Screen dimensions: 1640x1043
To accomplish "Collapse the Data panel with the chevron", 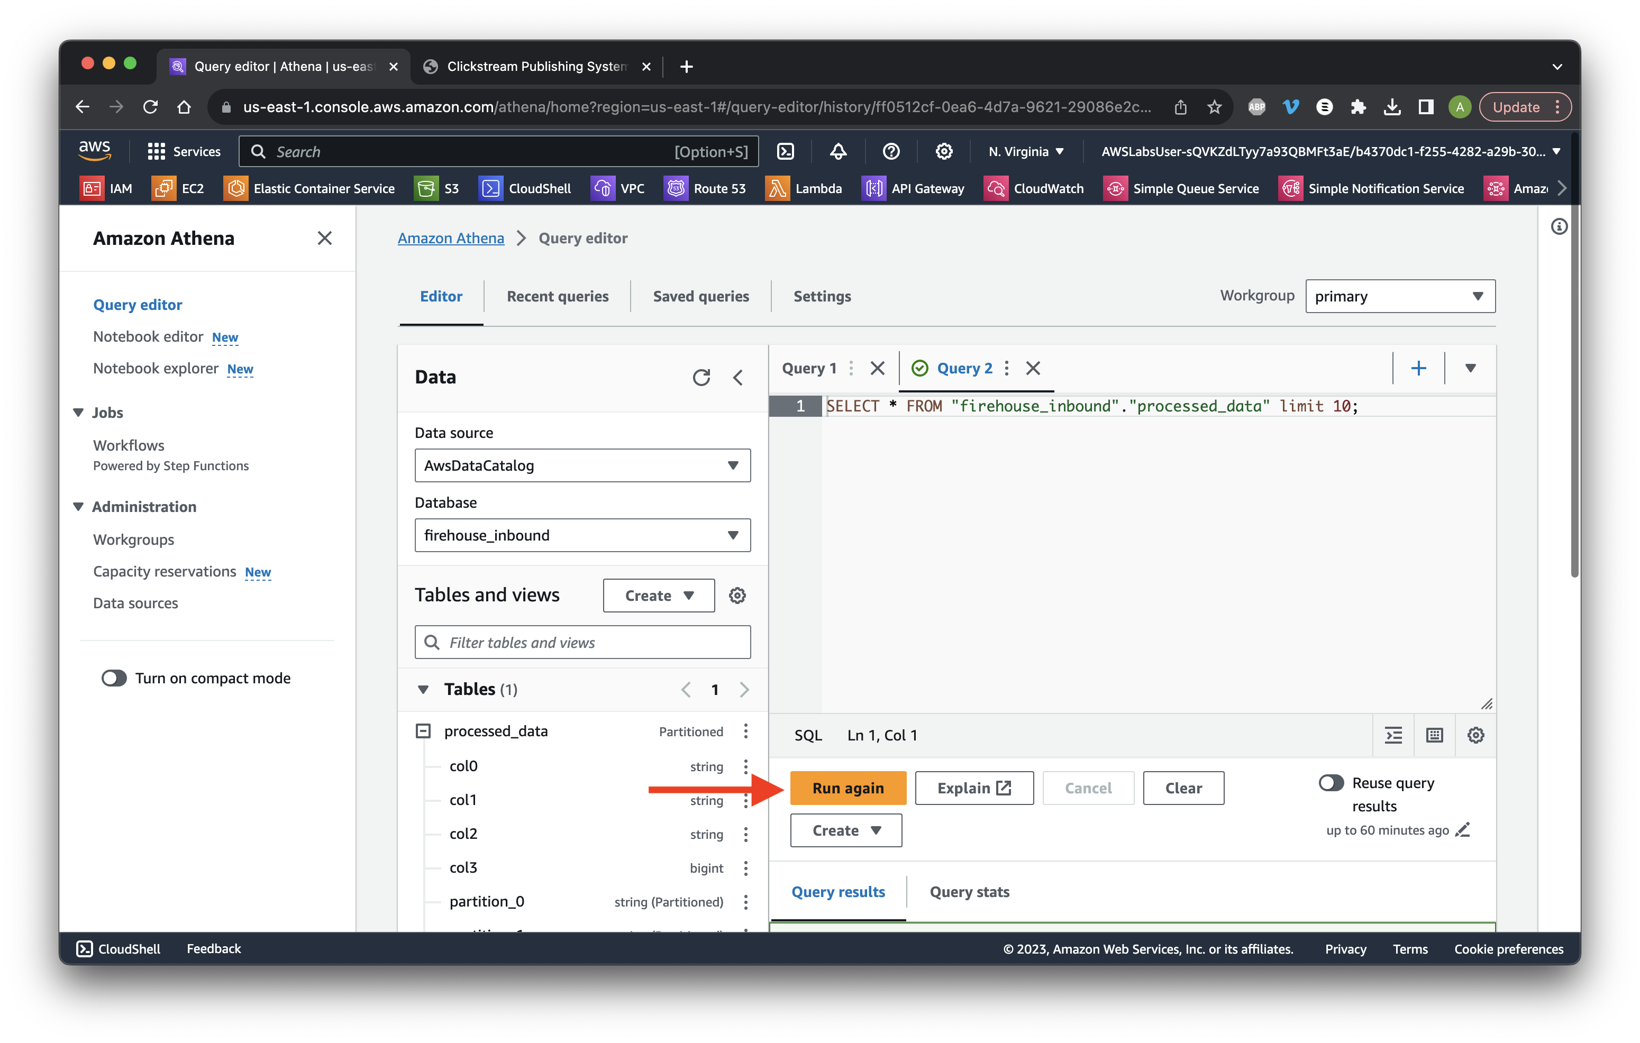I will pos(739,377).
